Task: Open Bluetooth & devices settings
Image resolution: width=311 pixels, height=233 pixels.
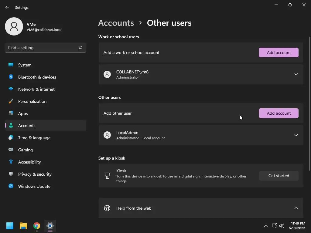Action: coord(37,77)
